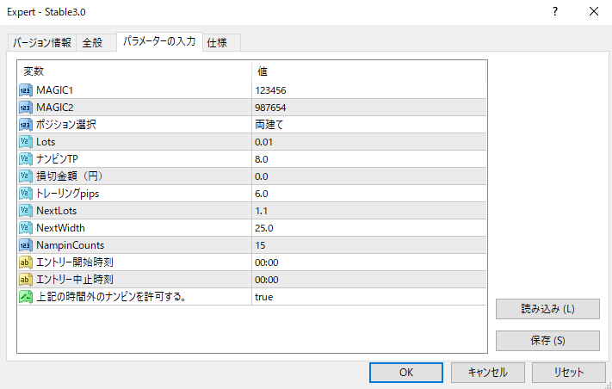Click the double-type icon beside Lots
This screenshot has height=389, width=612.
click(x=26, y=142)
